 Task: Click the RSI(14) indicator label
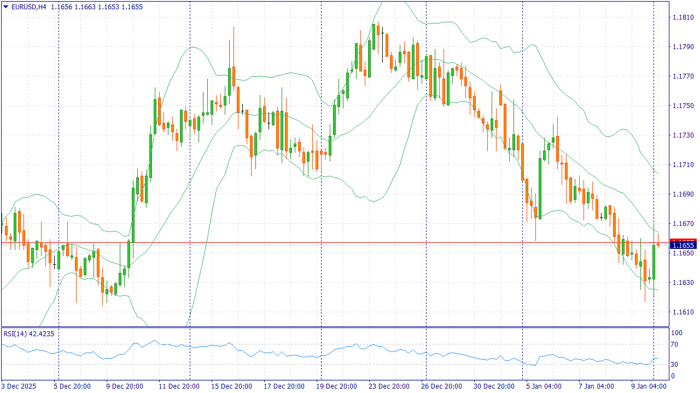(x=29, y=334)
